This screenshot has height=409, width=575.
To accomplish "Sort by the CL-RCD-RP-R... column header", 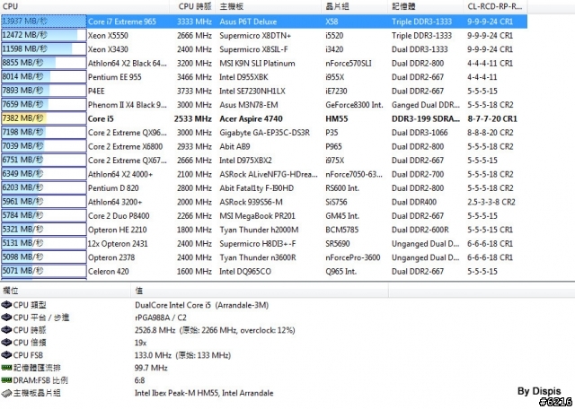I will click(x=495, y=6).
